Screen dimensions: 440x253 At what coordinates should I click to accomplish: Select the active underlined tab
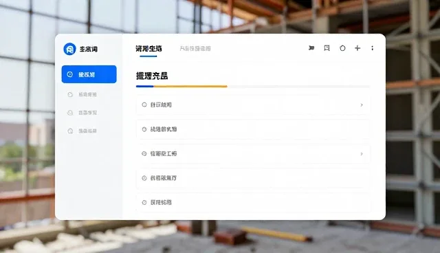[x=148, y=49]
